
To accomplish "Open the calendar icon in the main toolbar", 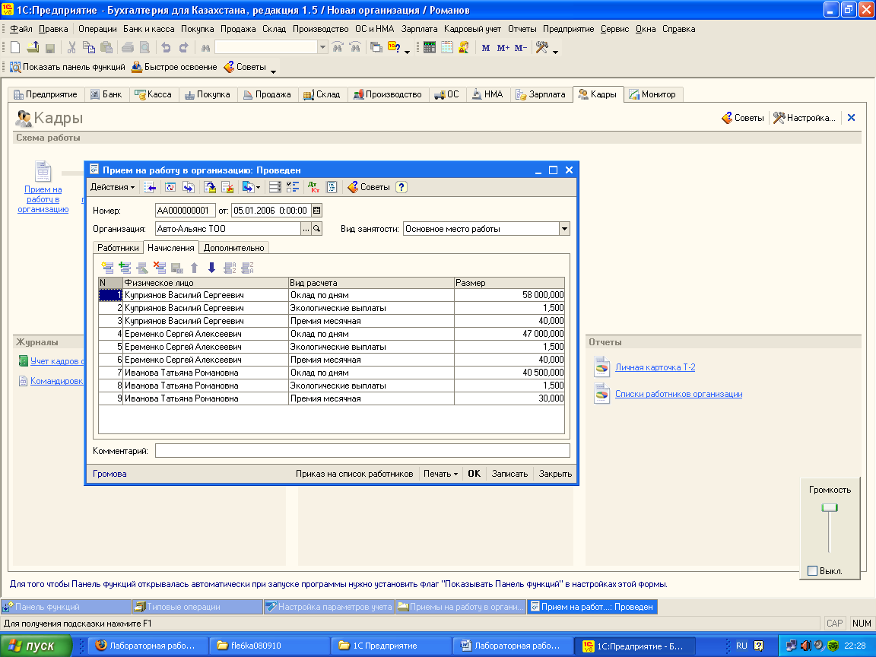I will click(x=446, y=48).
